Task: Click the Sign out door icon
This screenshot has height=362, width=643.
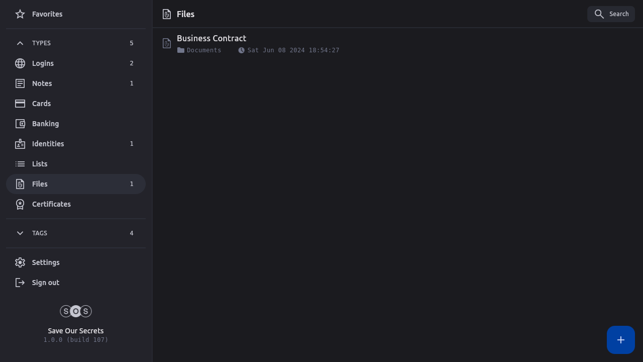Action: [x=20, y=283]
